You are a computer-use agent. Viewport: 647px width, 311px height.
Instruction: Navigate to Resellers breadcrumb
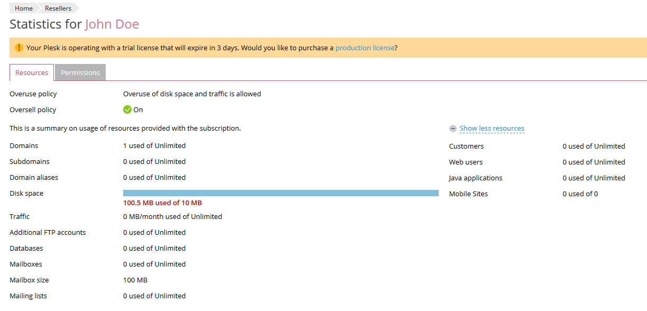(58, 8)
